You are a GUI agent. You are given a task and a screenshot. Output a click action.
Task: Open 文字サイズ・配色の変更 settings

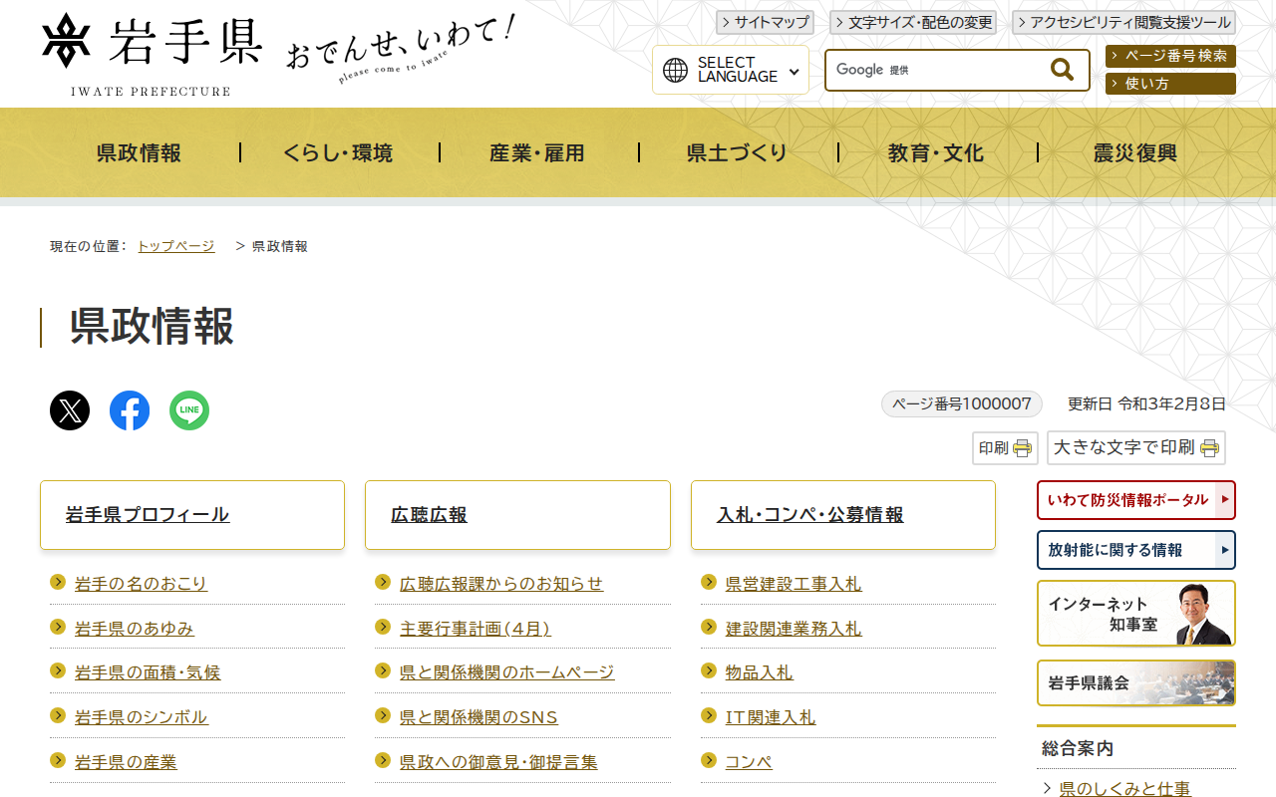[913, 23]
